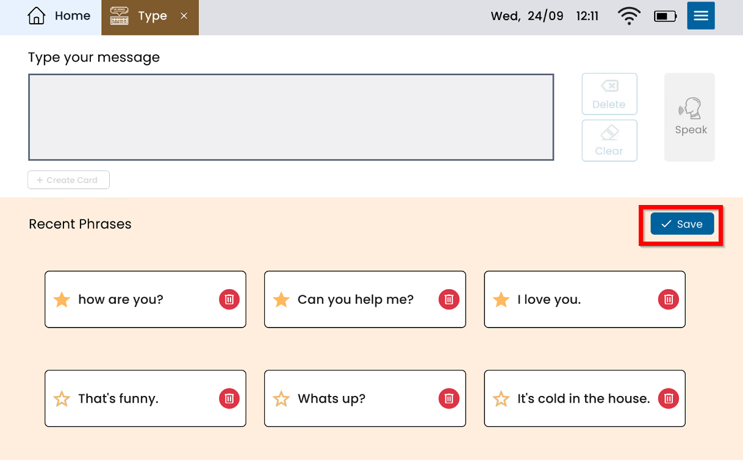Select the 'Can you help me?' phrase card
Viewport: 743px width, 460px height.
tap(355, 300)
